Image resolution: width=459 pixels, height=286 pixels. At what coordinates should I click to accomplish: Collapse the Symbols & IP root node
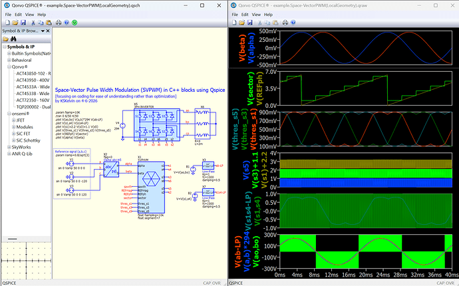(x=5, y=47)
